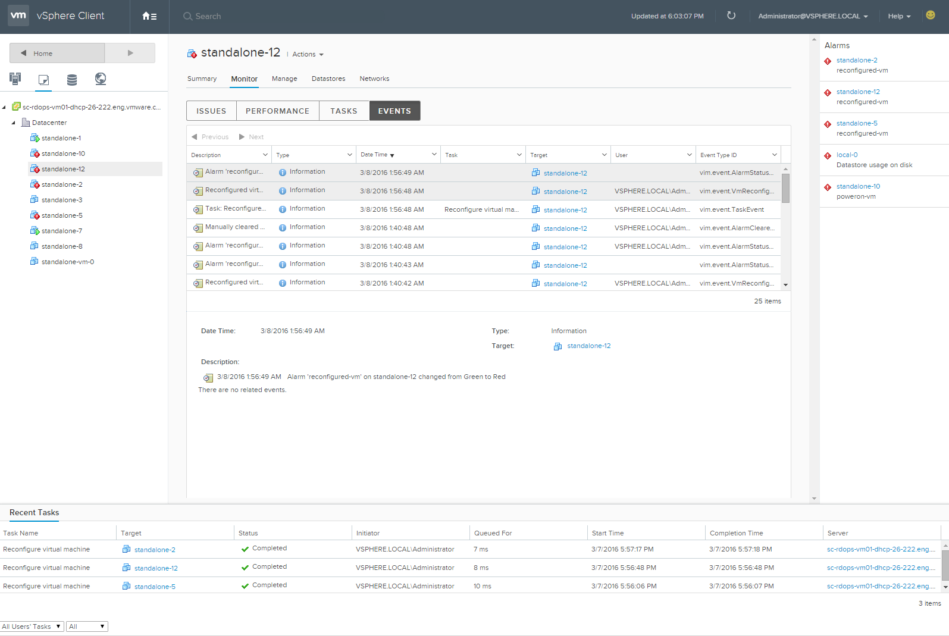Select the VMs and Templates inventory icon

(x=43, y=79)
